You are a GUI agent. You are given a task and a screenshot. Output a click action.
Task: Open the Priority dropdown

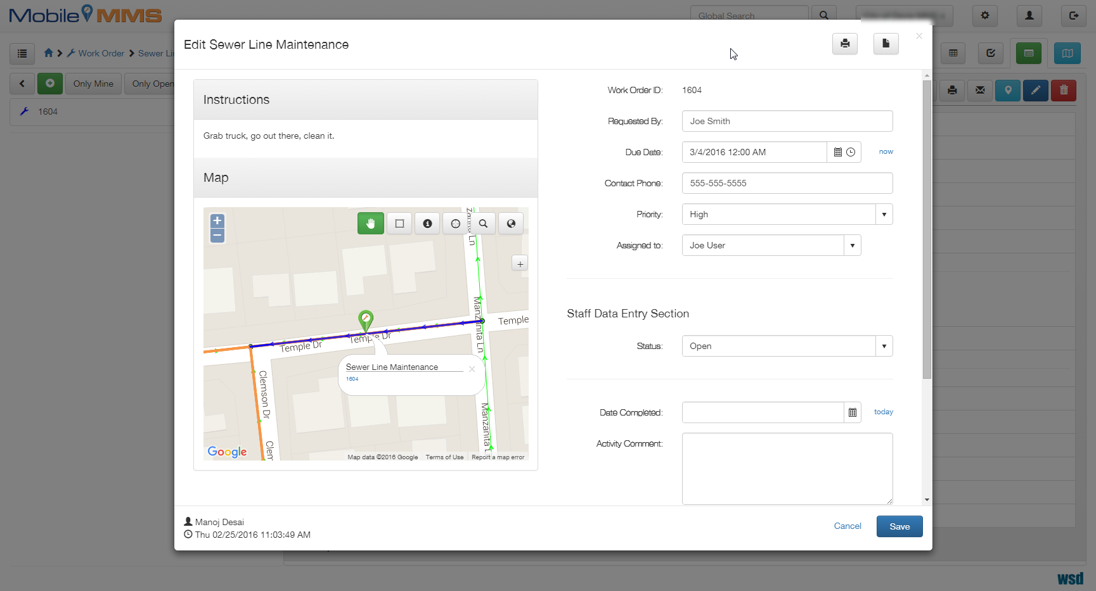(x=884, y=214)
